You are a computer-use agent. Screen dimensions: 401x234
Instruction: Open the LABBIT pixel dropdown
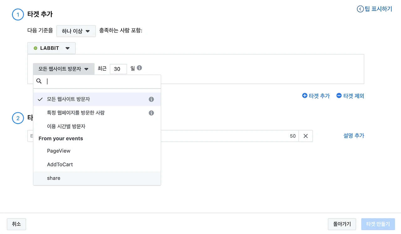51,48
